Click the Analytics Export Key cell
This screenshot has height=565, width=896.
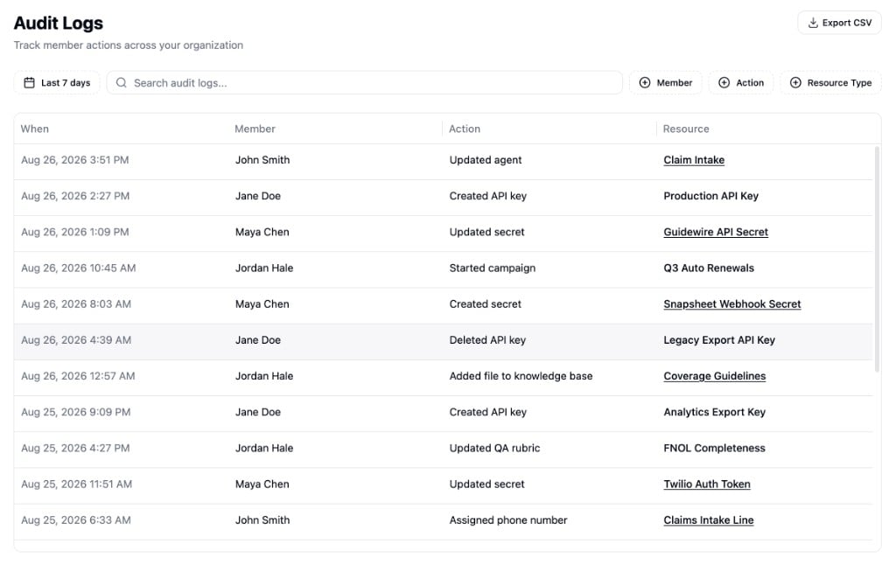pos(714,413)
